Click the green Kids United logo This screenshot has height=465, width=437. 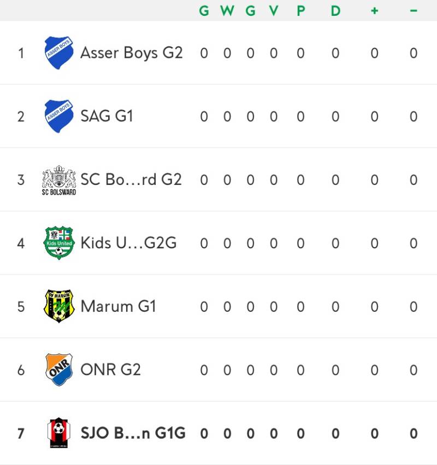59,243
